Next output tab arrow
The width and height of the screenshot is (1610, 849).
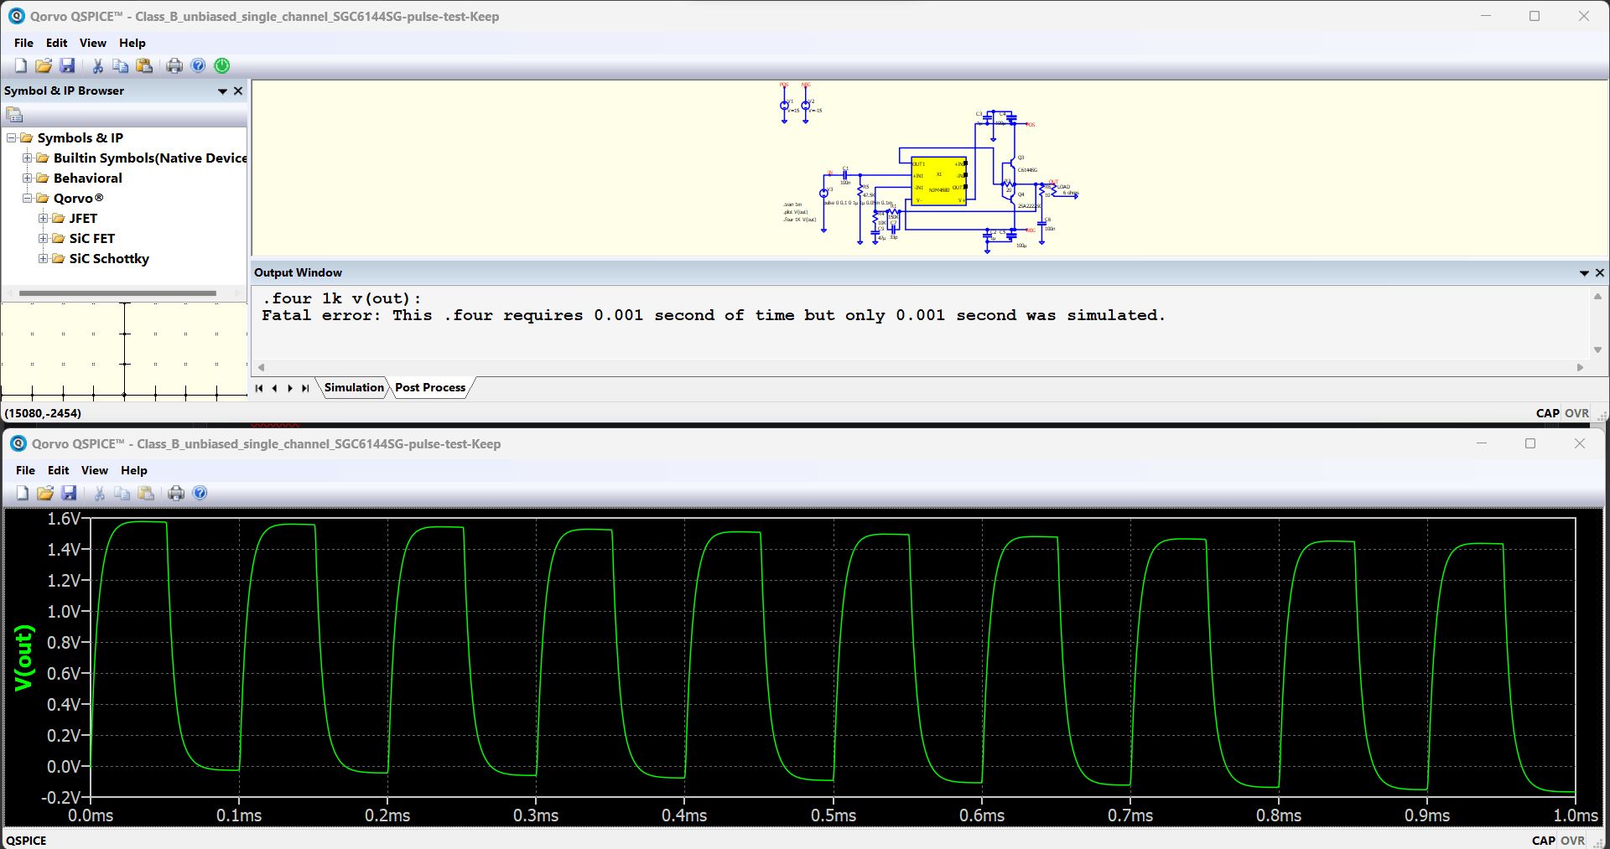[290, 388]
